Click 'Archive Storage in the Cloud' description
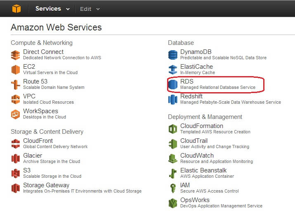 click(x=52, y=161)
